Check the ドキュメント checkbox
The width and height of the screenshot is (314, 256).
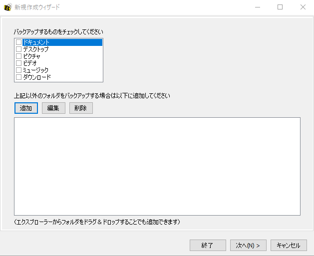[18, 42]
